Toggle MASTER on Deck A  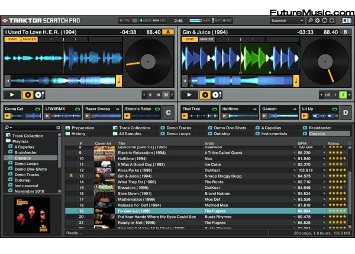pyautogui.click(x=30, y=40)
